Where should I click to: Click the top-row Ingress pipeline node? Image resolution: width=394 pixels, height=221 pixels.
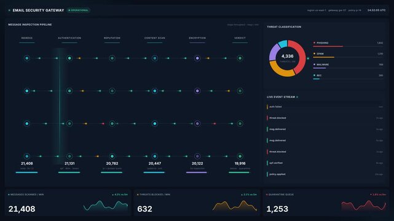coord(27,58)
